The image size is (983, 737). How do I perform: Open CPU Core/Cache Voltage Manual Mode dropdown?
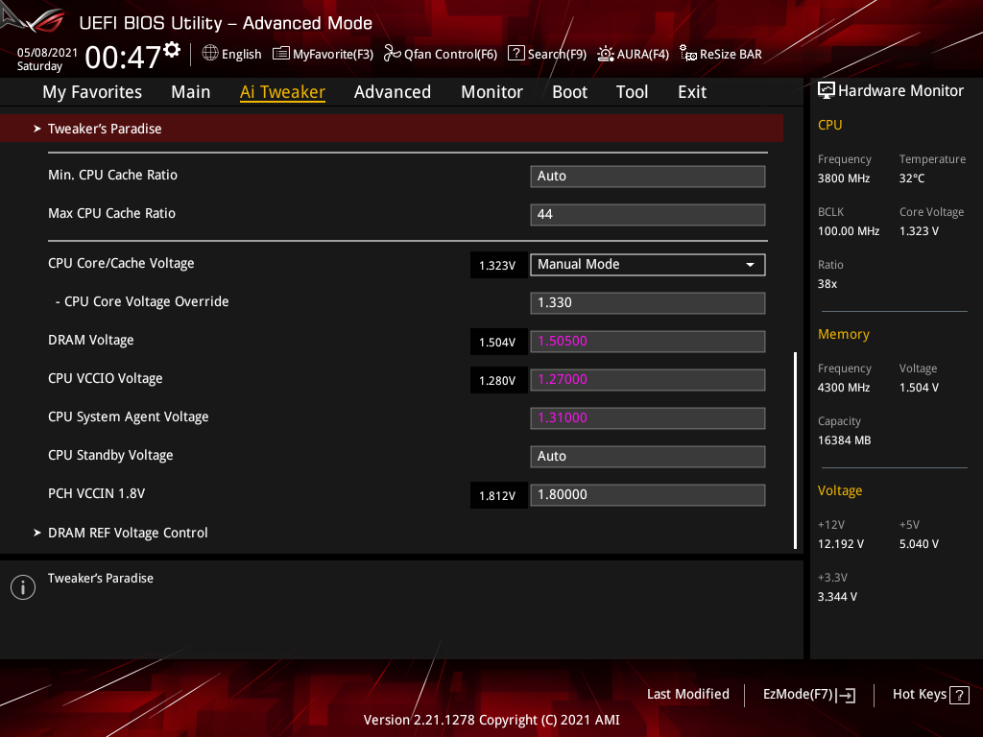648,265
